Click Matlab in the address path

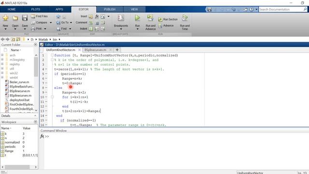point(43,40)
